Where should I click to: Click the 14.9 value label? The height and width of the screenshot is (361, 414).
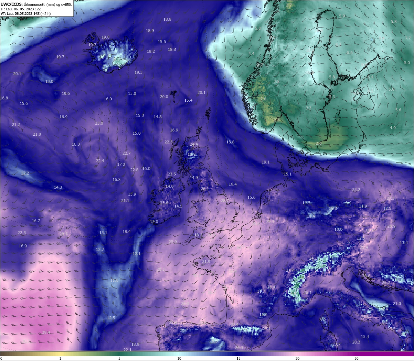click(x=194, y=177)
